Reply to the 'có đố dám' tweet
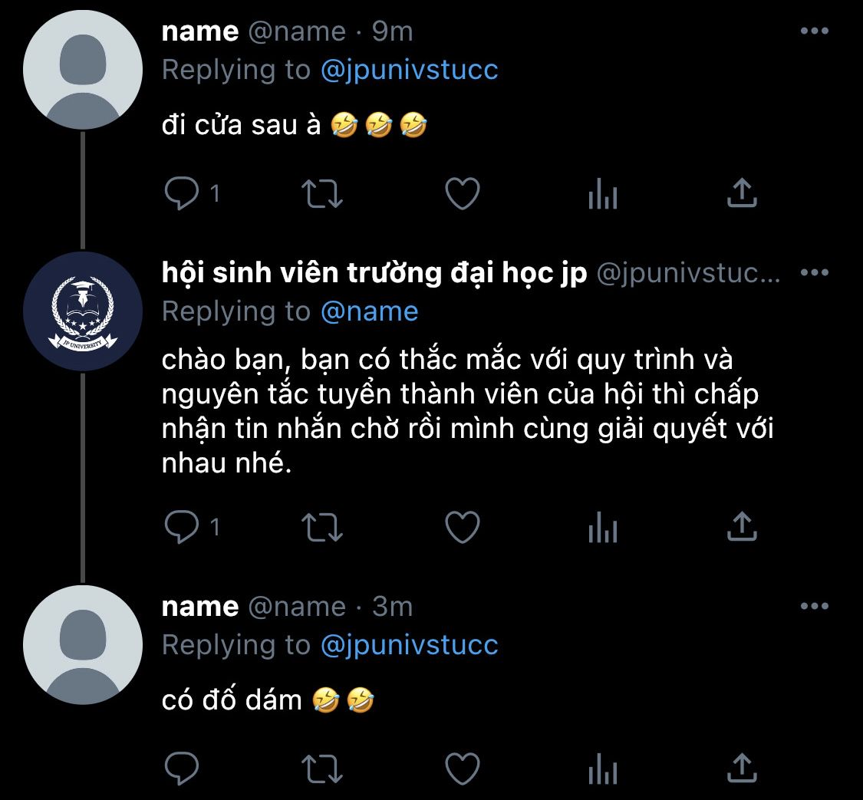This screenshot has height=800, width=863. point(182,768)
